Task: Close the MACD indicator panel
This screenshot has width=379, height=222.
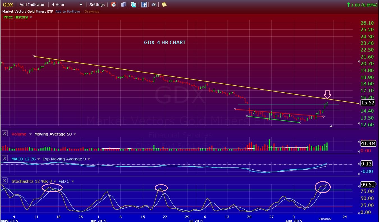Action: pos(4,158)
